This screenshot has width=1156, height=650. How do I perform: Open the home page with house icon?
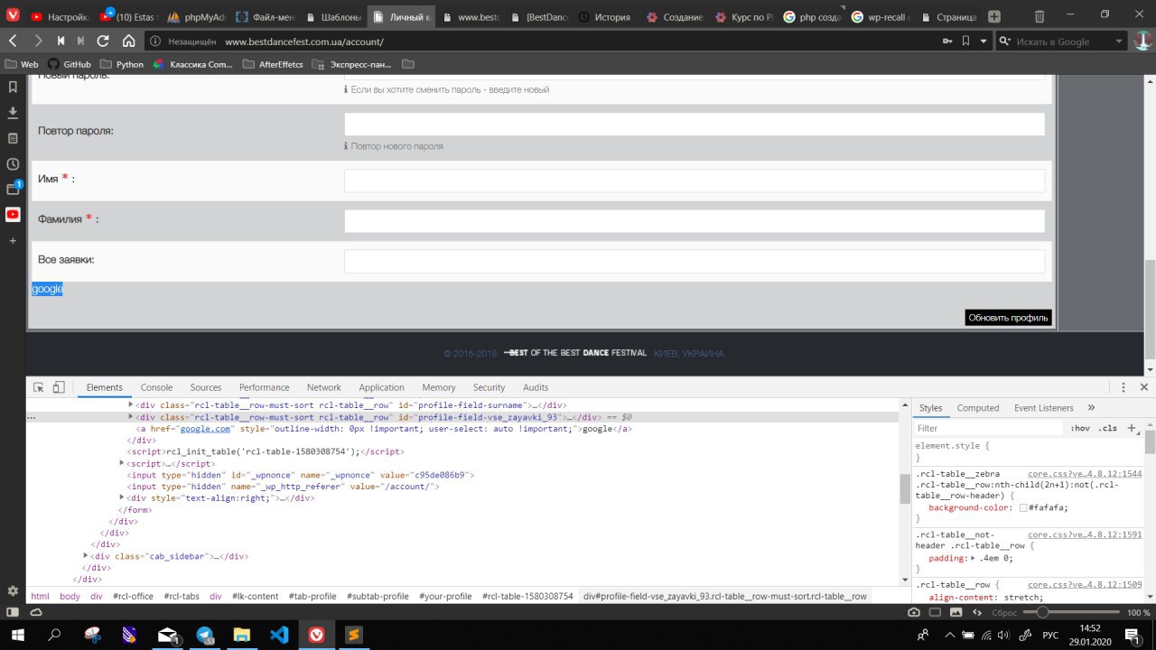[128, 41]
